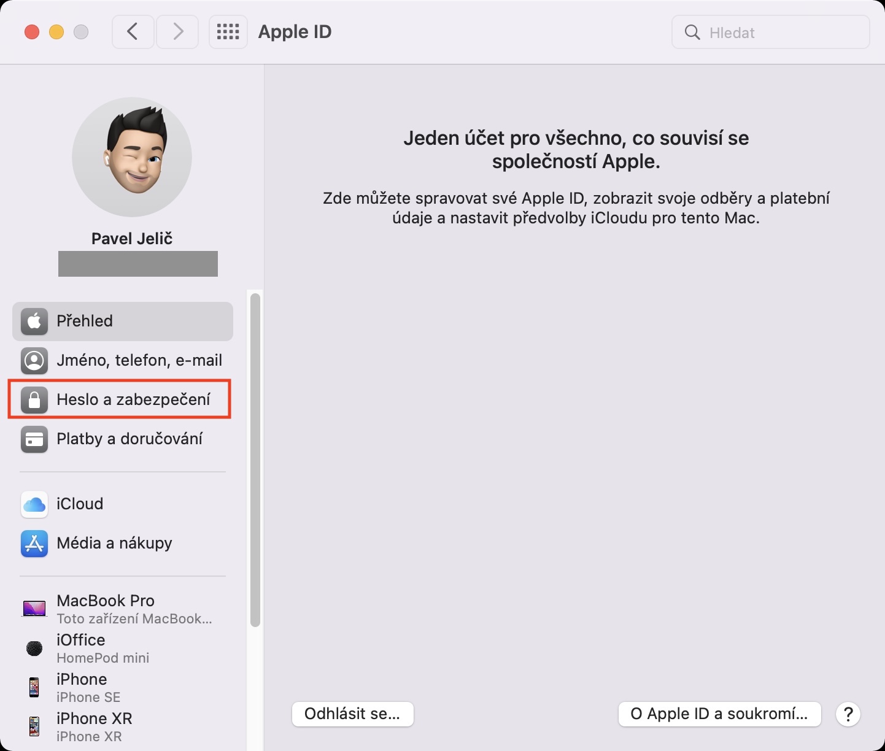Image resolution: width=885 pixels, height=751 pixels.
Task: Open help with the question mark button
Action: pos(848,714)
